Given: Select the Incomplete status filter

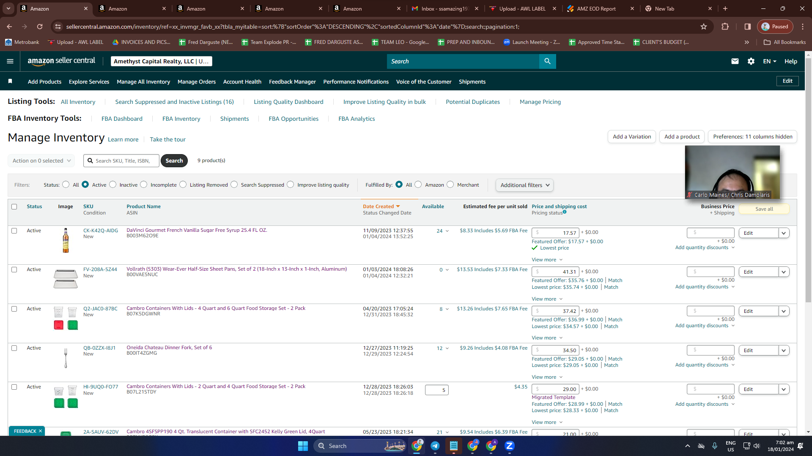Looking at the screenshot, I should coord(144,185).
